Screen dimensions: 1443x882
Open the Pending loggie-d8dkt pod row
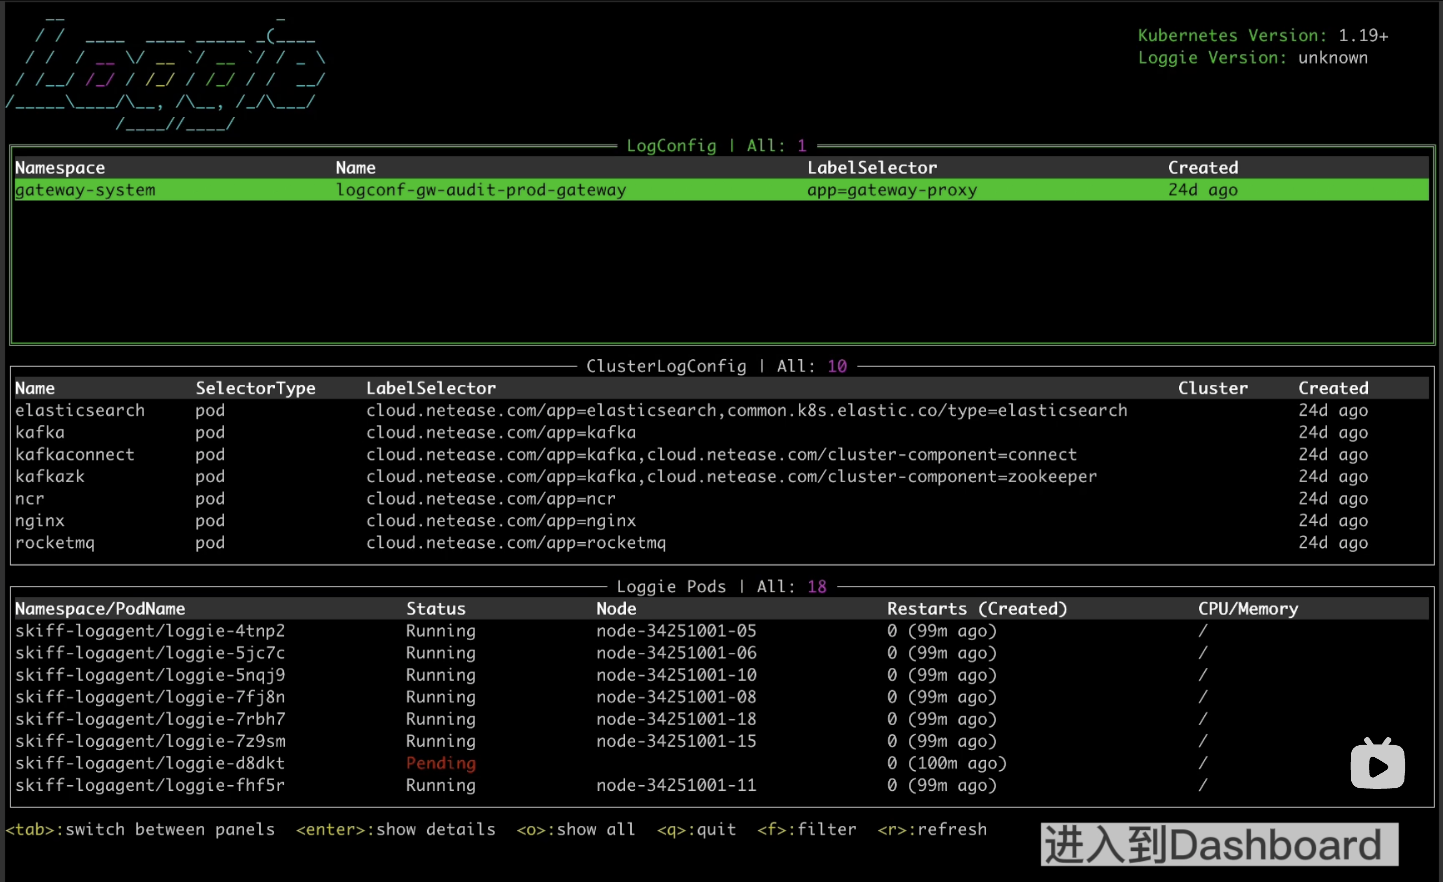click(150, 763)
